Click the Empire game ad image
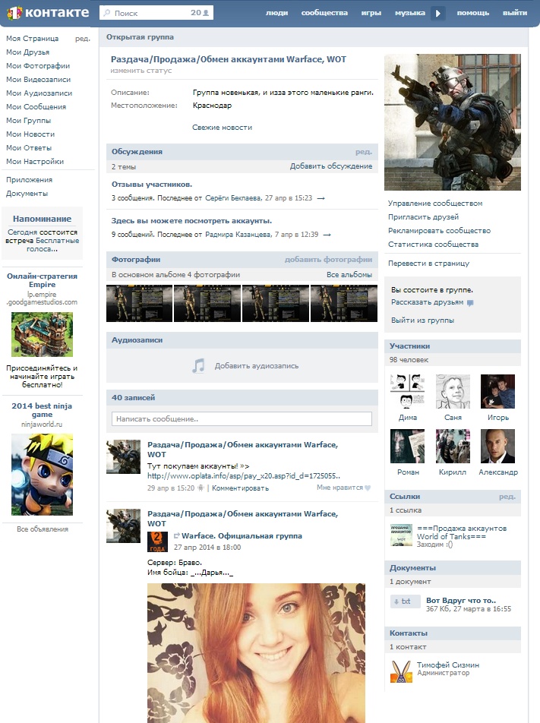This screenshot has width=540, height=723. [42, 334]
